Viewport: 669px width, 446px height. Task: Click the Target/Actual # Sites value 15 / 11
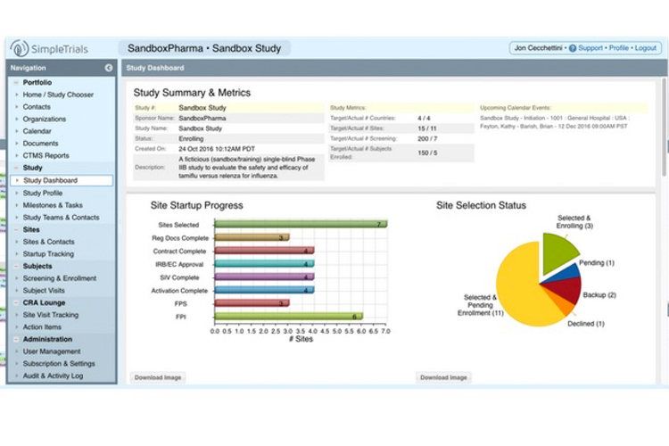(426, 128)
